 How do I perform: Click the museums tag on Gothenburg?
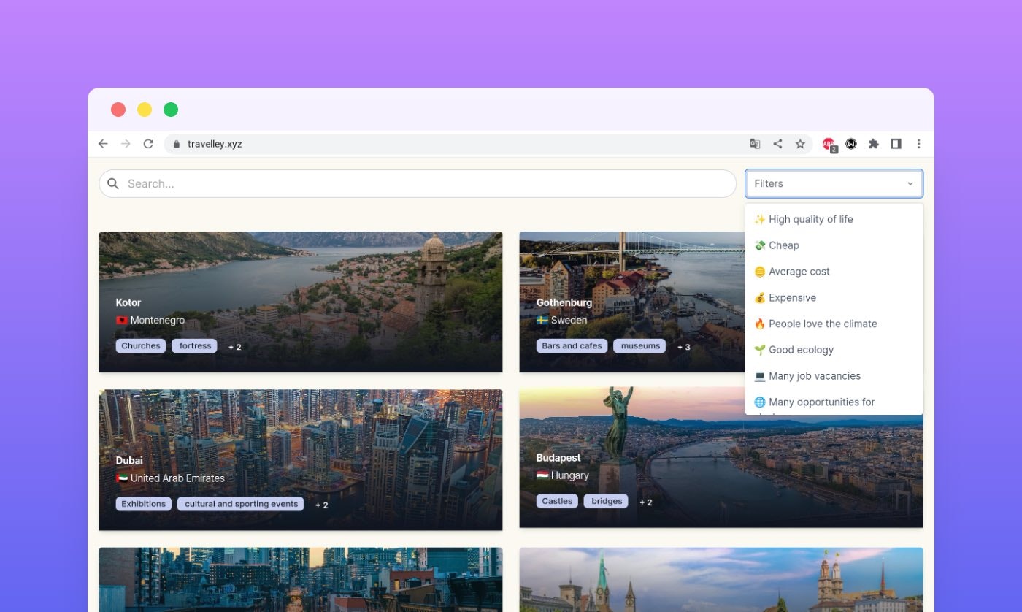tap(640, 346)
